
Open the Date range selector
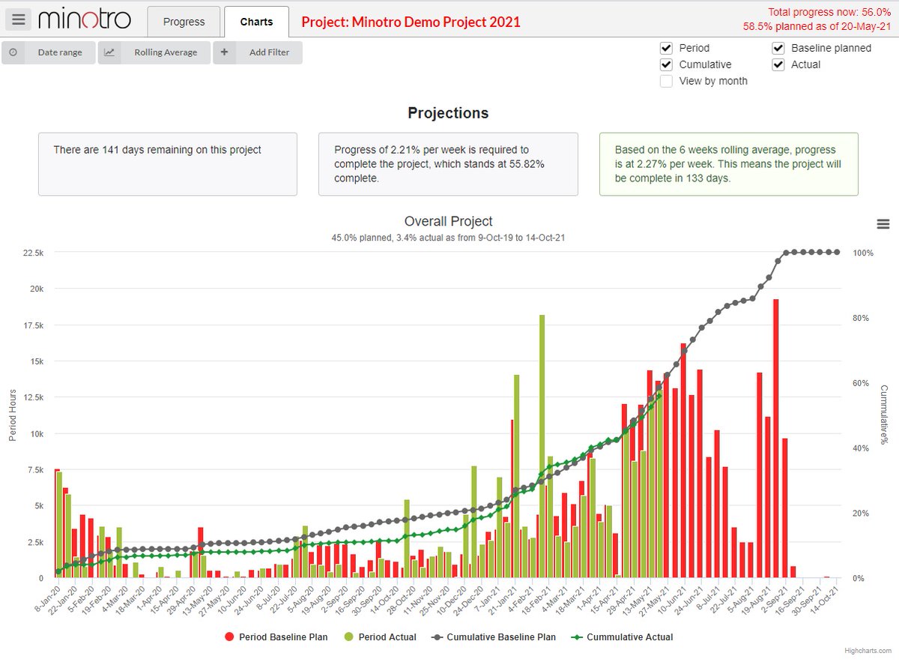click(x=48, y=52)
